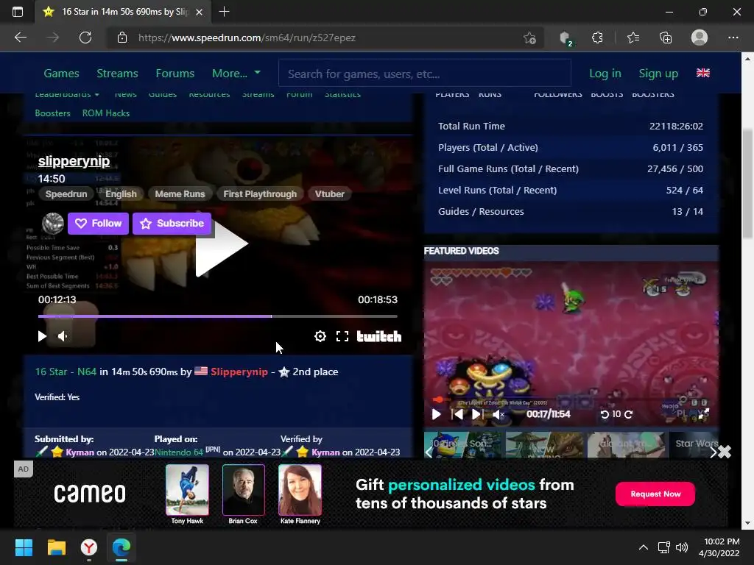Follow slipperynip on Twitch
Screen dimensions: 754x565
point(98,224)
